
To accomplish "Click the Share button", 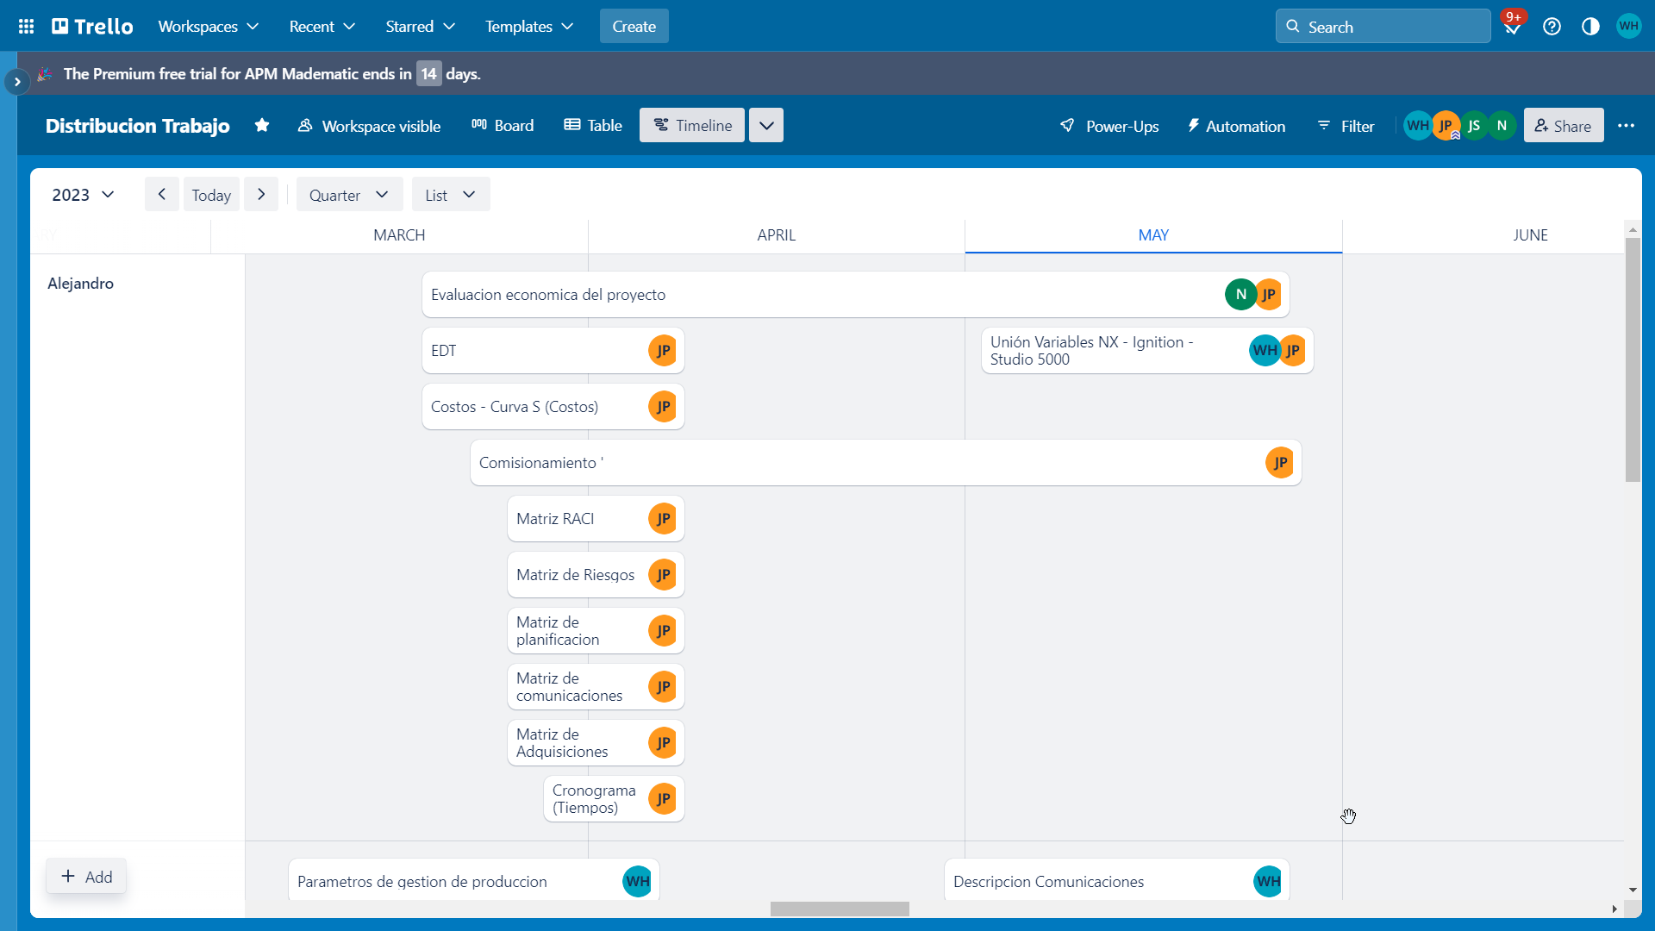I will pyautogui.click(x=1563, y=126).
